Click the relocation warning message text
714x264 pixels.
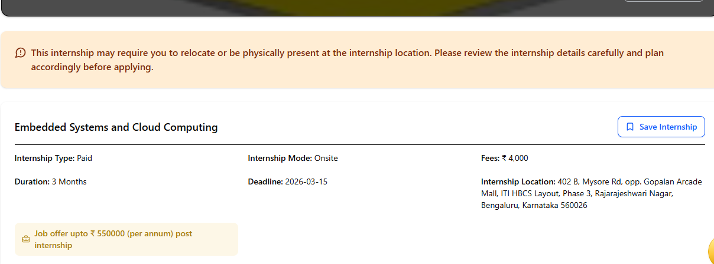(x=347, y=53)
